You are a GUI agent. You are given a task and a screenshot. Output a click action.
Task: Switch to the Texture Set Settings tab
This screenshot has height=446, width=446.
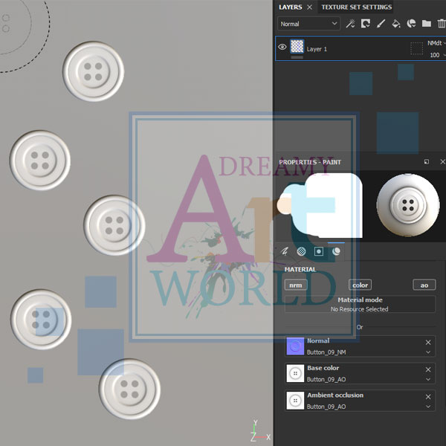point(356,7)
